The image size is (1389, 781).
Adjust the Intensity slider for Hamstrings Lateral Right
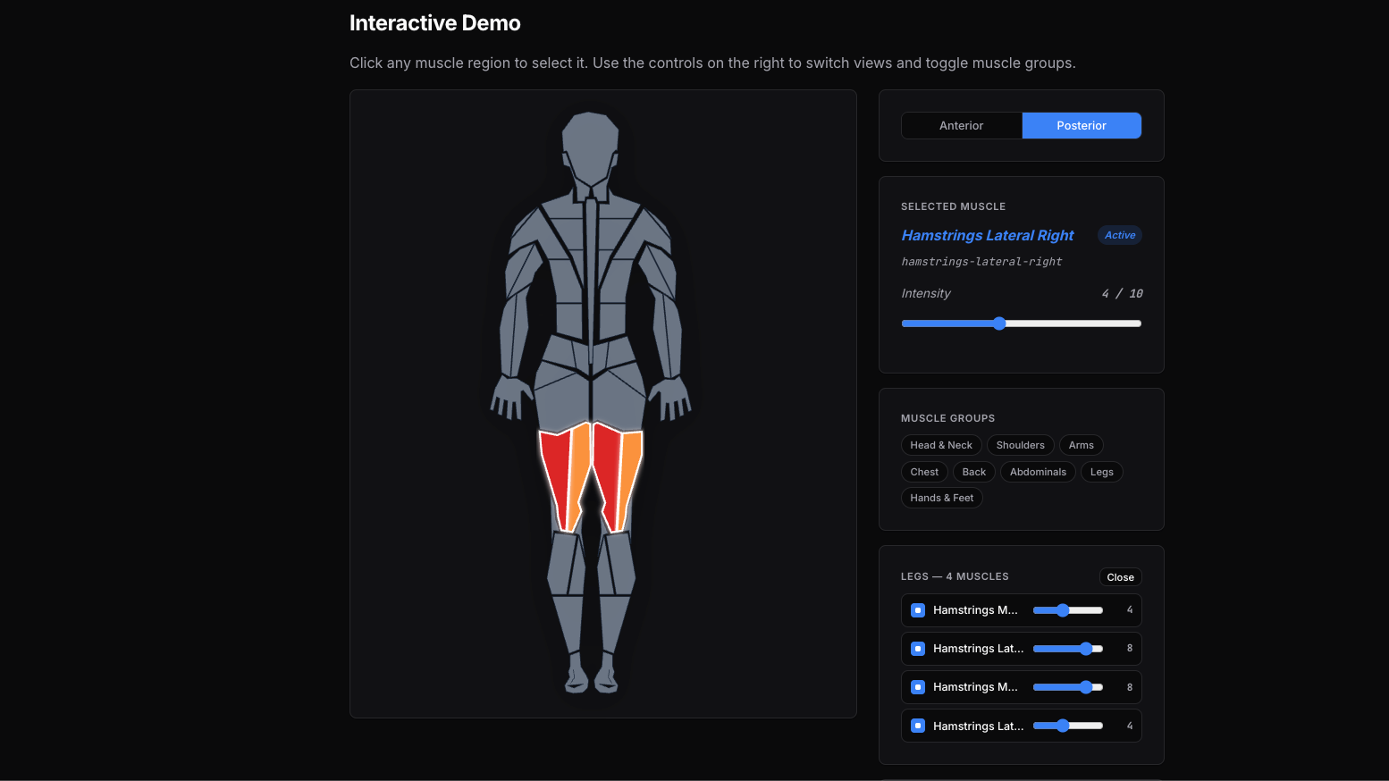tap(998, 323)
